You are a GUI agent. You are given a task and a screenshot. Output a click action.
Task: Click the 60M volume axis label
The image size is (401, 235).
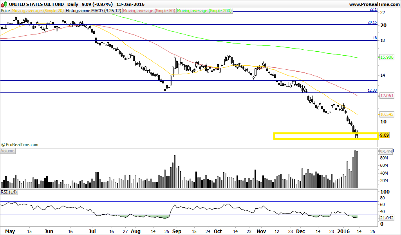coord(384,165)
